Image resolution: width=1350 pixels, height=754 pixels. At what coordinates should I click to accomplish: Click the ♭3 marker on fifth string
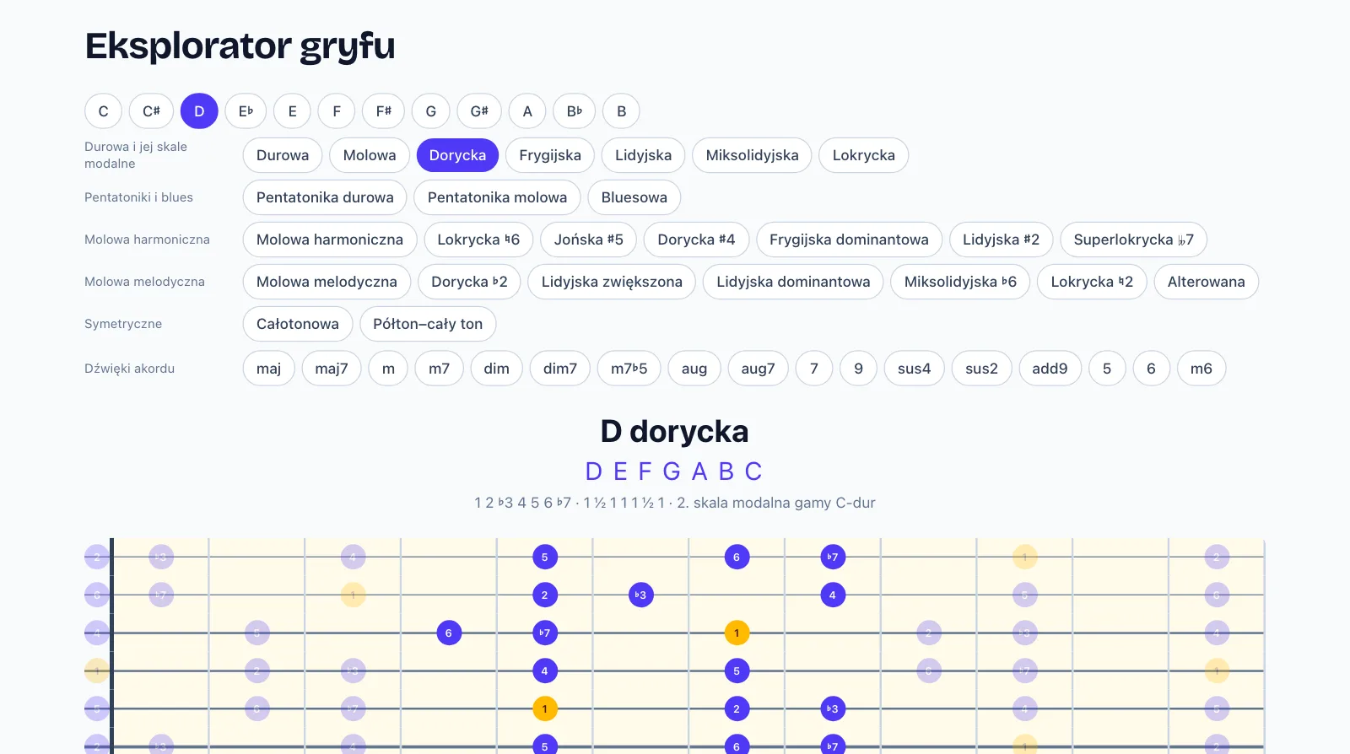[x=833, y=708]
